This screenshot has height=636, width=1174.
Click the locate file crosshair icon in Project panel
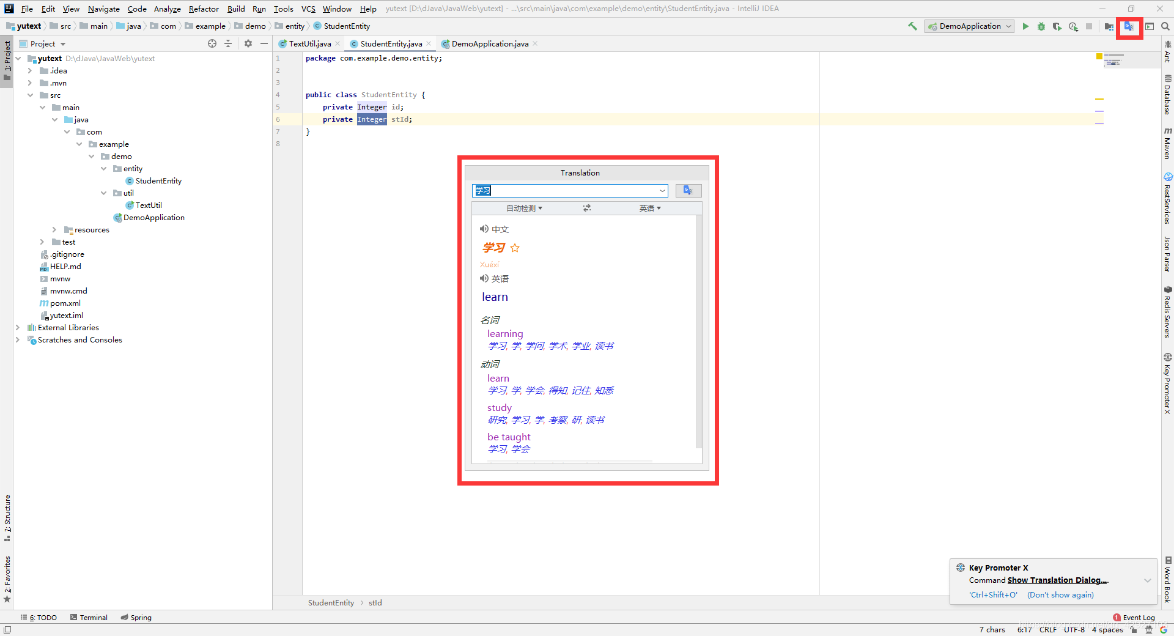(x=212, y=43)
